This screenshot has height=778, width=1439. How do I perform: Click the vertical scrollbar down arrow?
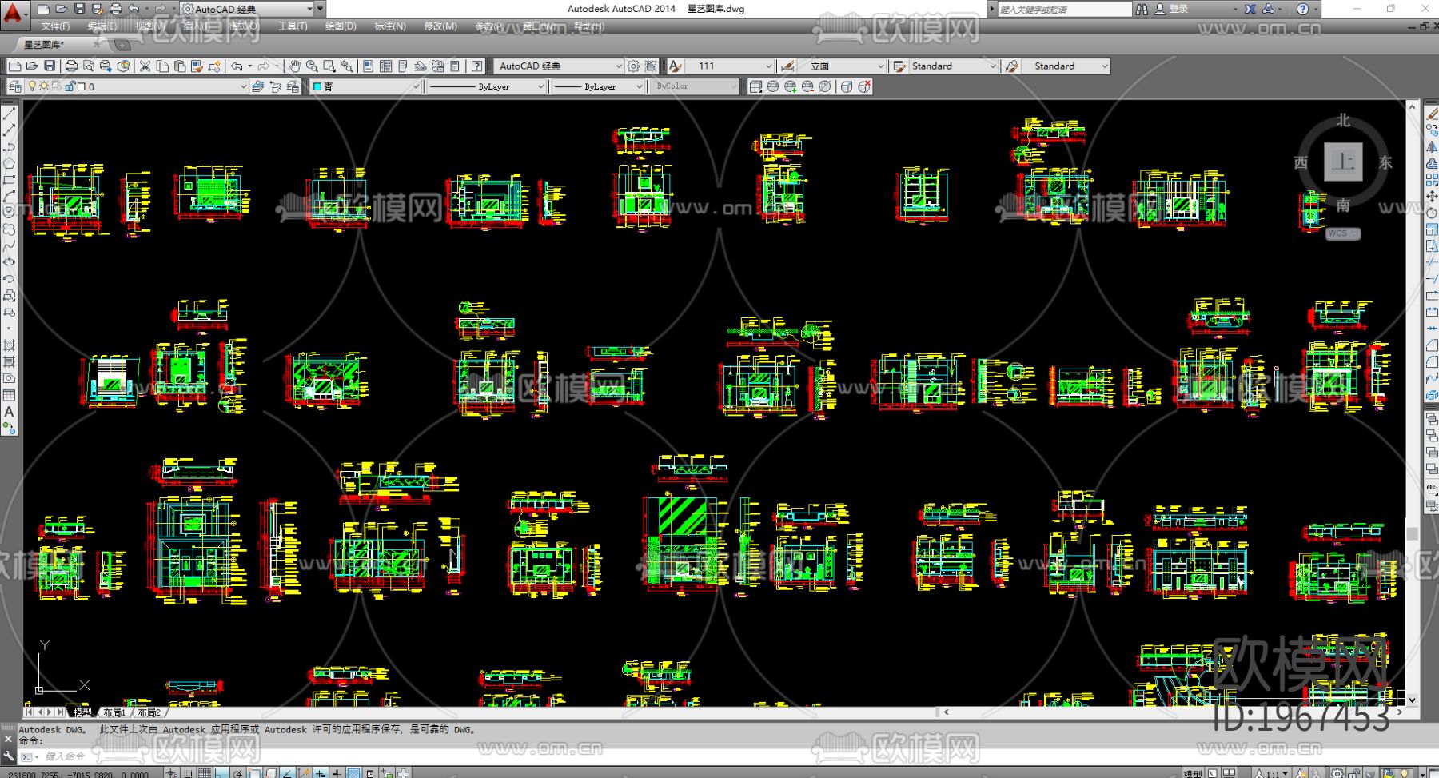click(x=1413, y=700)
